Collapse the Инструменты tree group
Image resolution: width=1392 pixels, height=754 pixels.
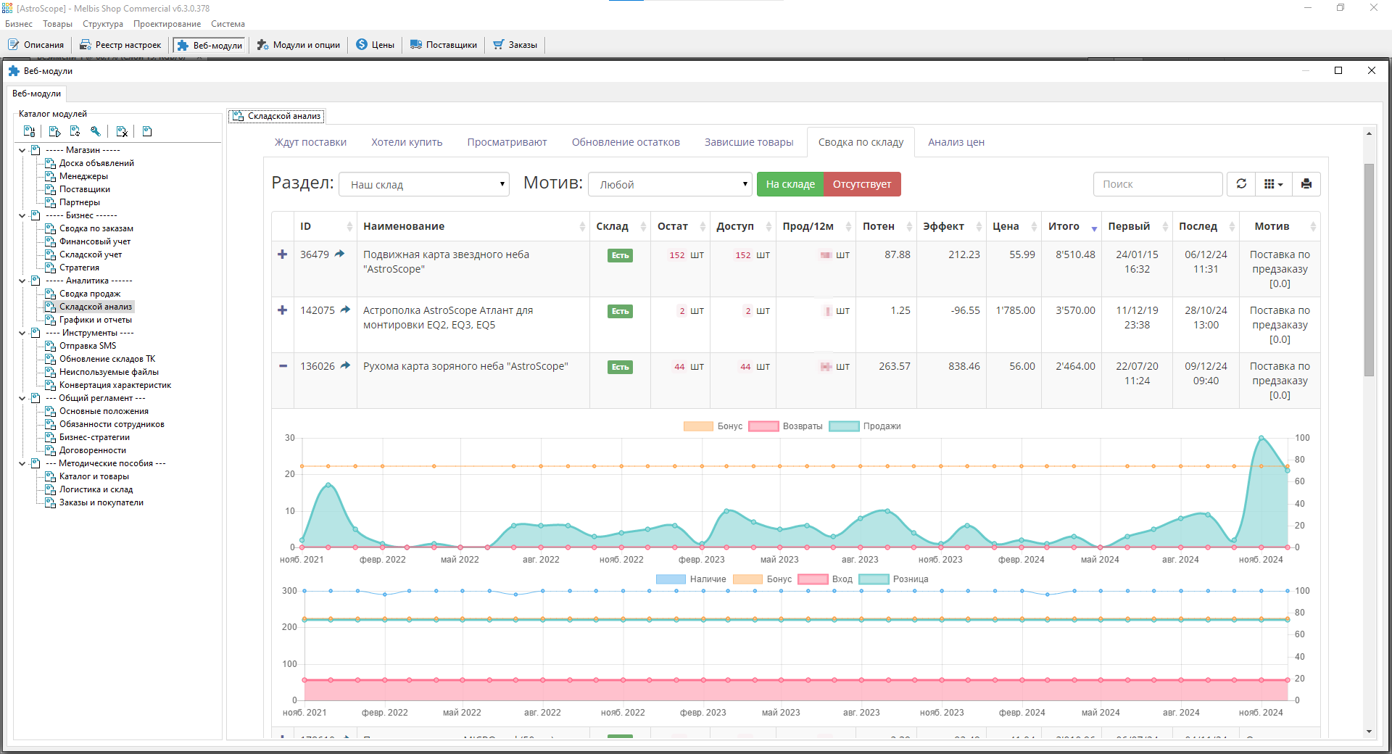[22, 333]
